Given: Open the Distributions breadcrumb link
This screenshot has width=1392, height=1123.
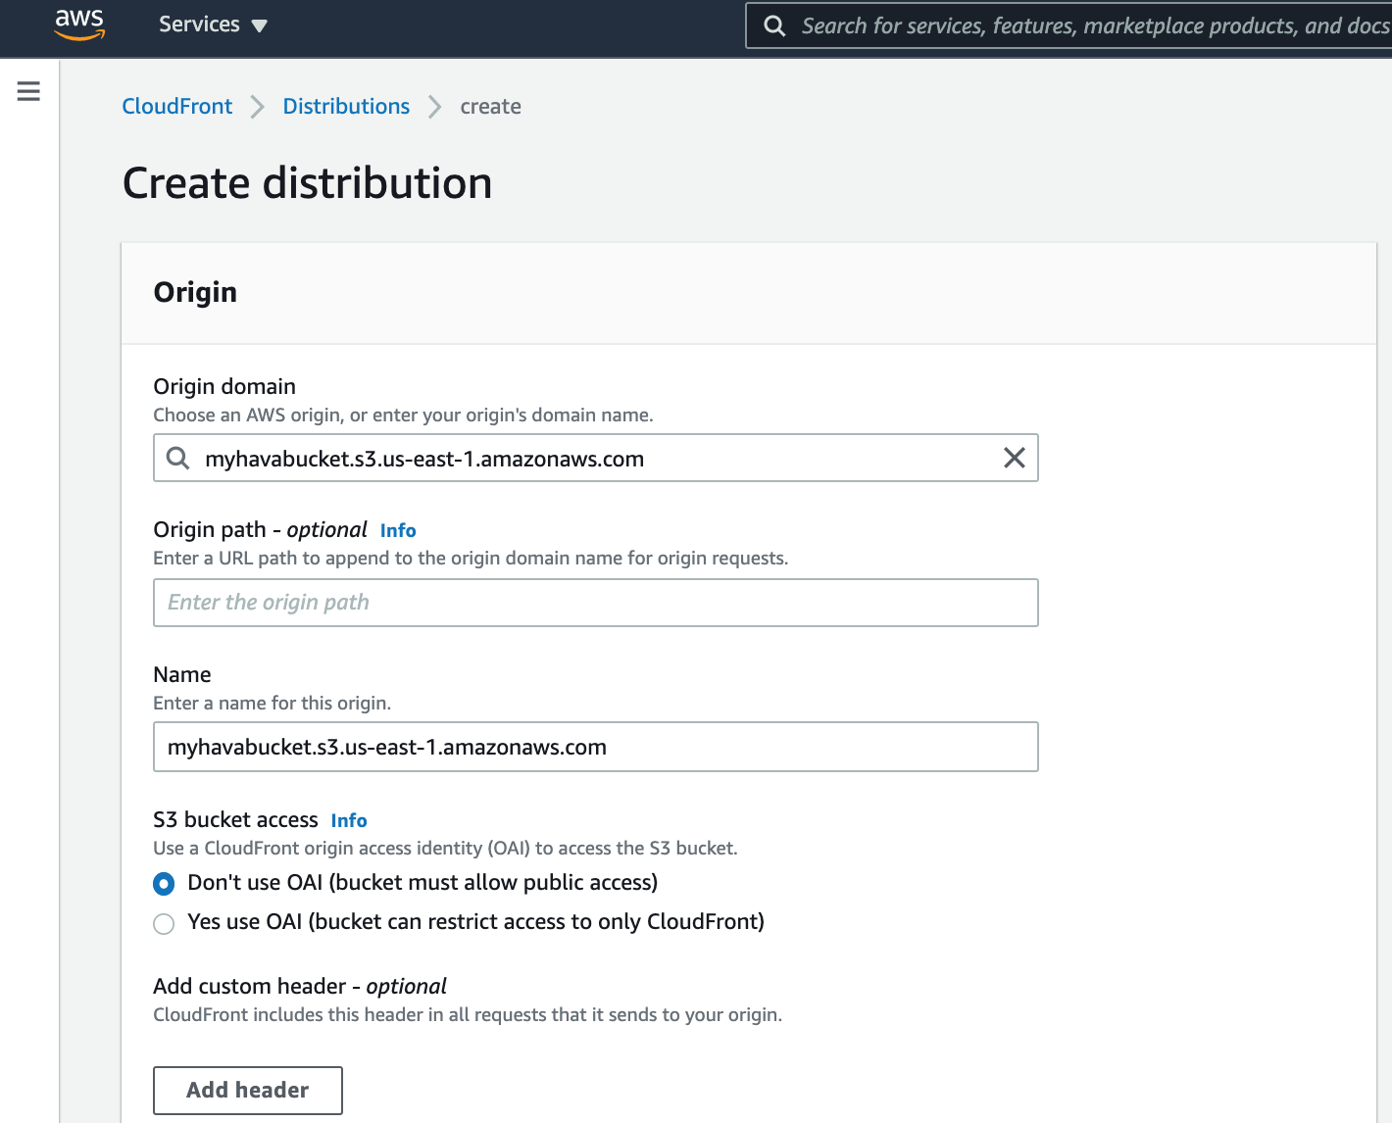Looking at the screenshot, I should coord(346,106).
